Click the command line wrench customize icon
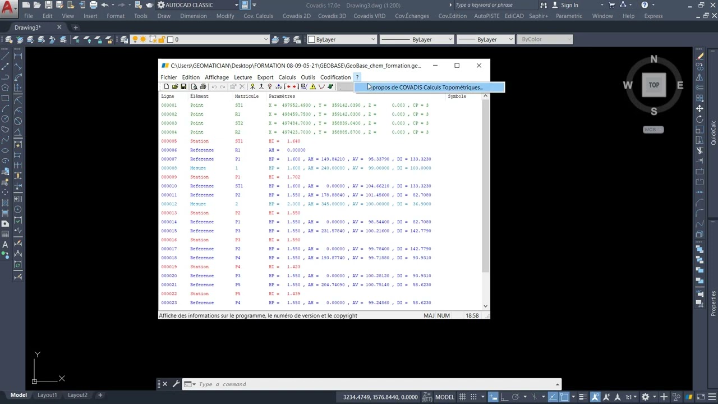The image size is (718, 404). [176, 384]
